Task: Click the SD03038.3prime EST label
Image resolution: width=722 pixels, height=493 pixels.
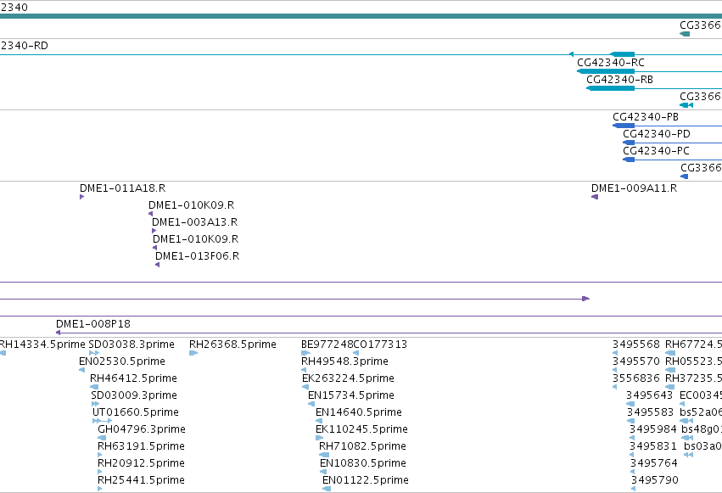Action: tap(132, 345)
